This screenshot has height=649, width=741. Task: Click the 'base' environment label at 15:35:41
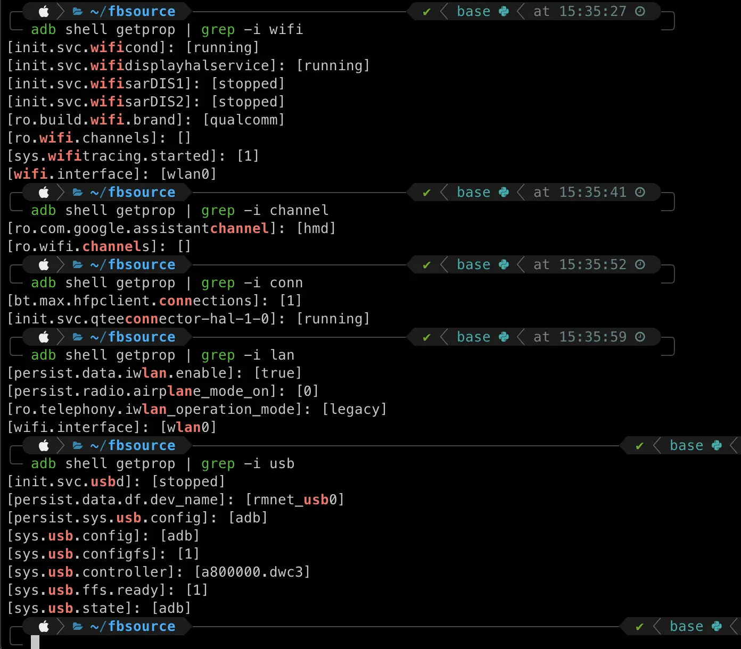pos(474,192)
